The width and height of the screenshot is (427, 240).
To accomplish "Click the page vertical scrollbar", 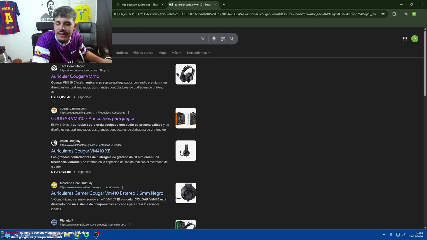I will pyautogui.click(x=425, y=63).
